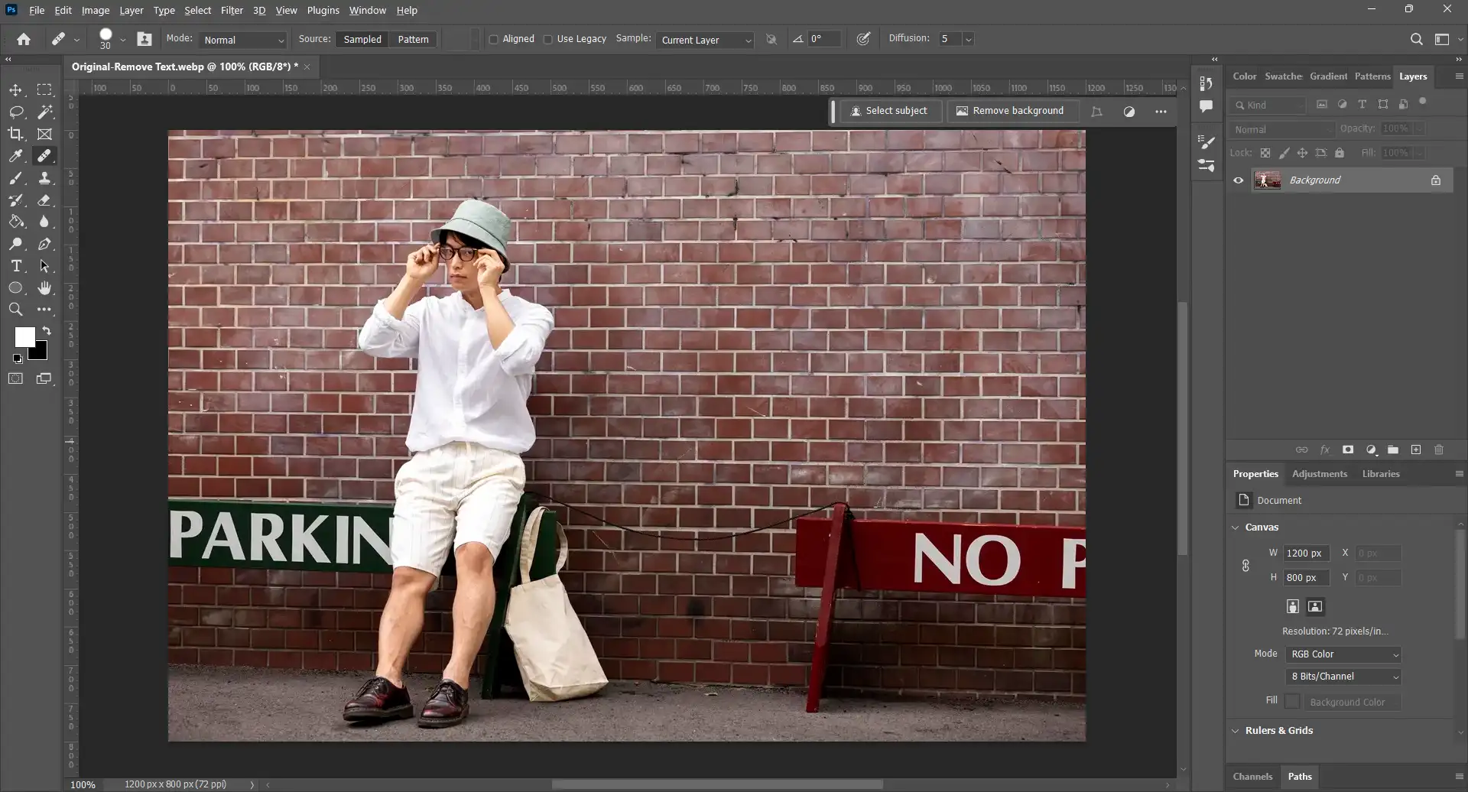Add a layer mask icon
The width and height of the screenshot is (1468, 792).
[x=1348, y=450]
